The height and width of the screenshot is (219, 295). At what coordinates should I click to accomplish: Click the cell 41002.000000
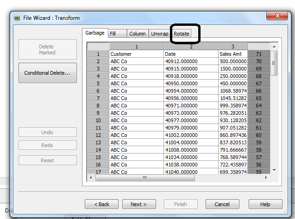click(191, 135)
